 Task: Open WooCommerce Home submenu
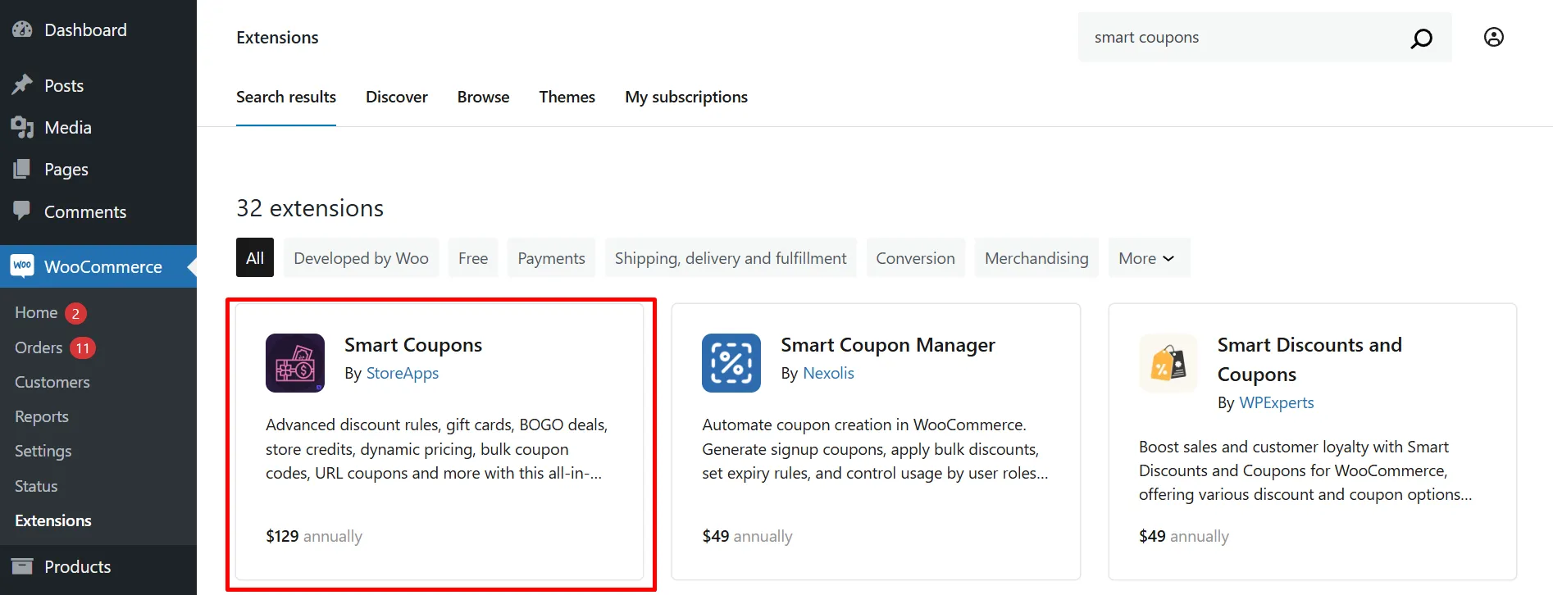pos(36,312)
